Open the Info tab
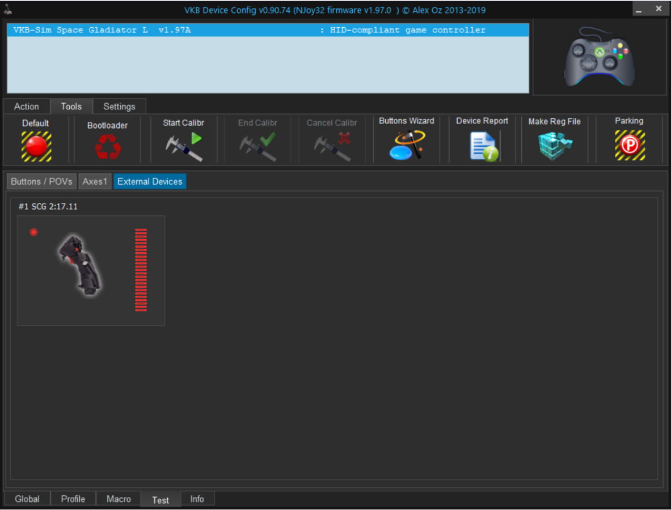The image size is (671, 510). click(197, 499)
